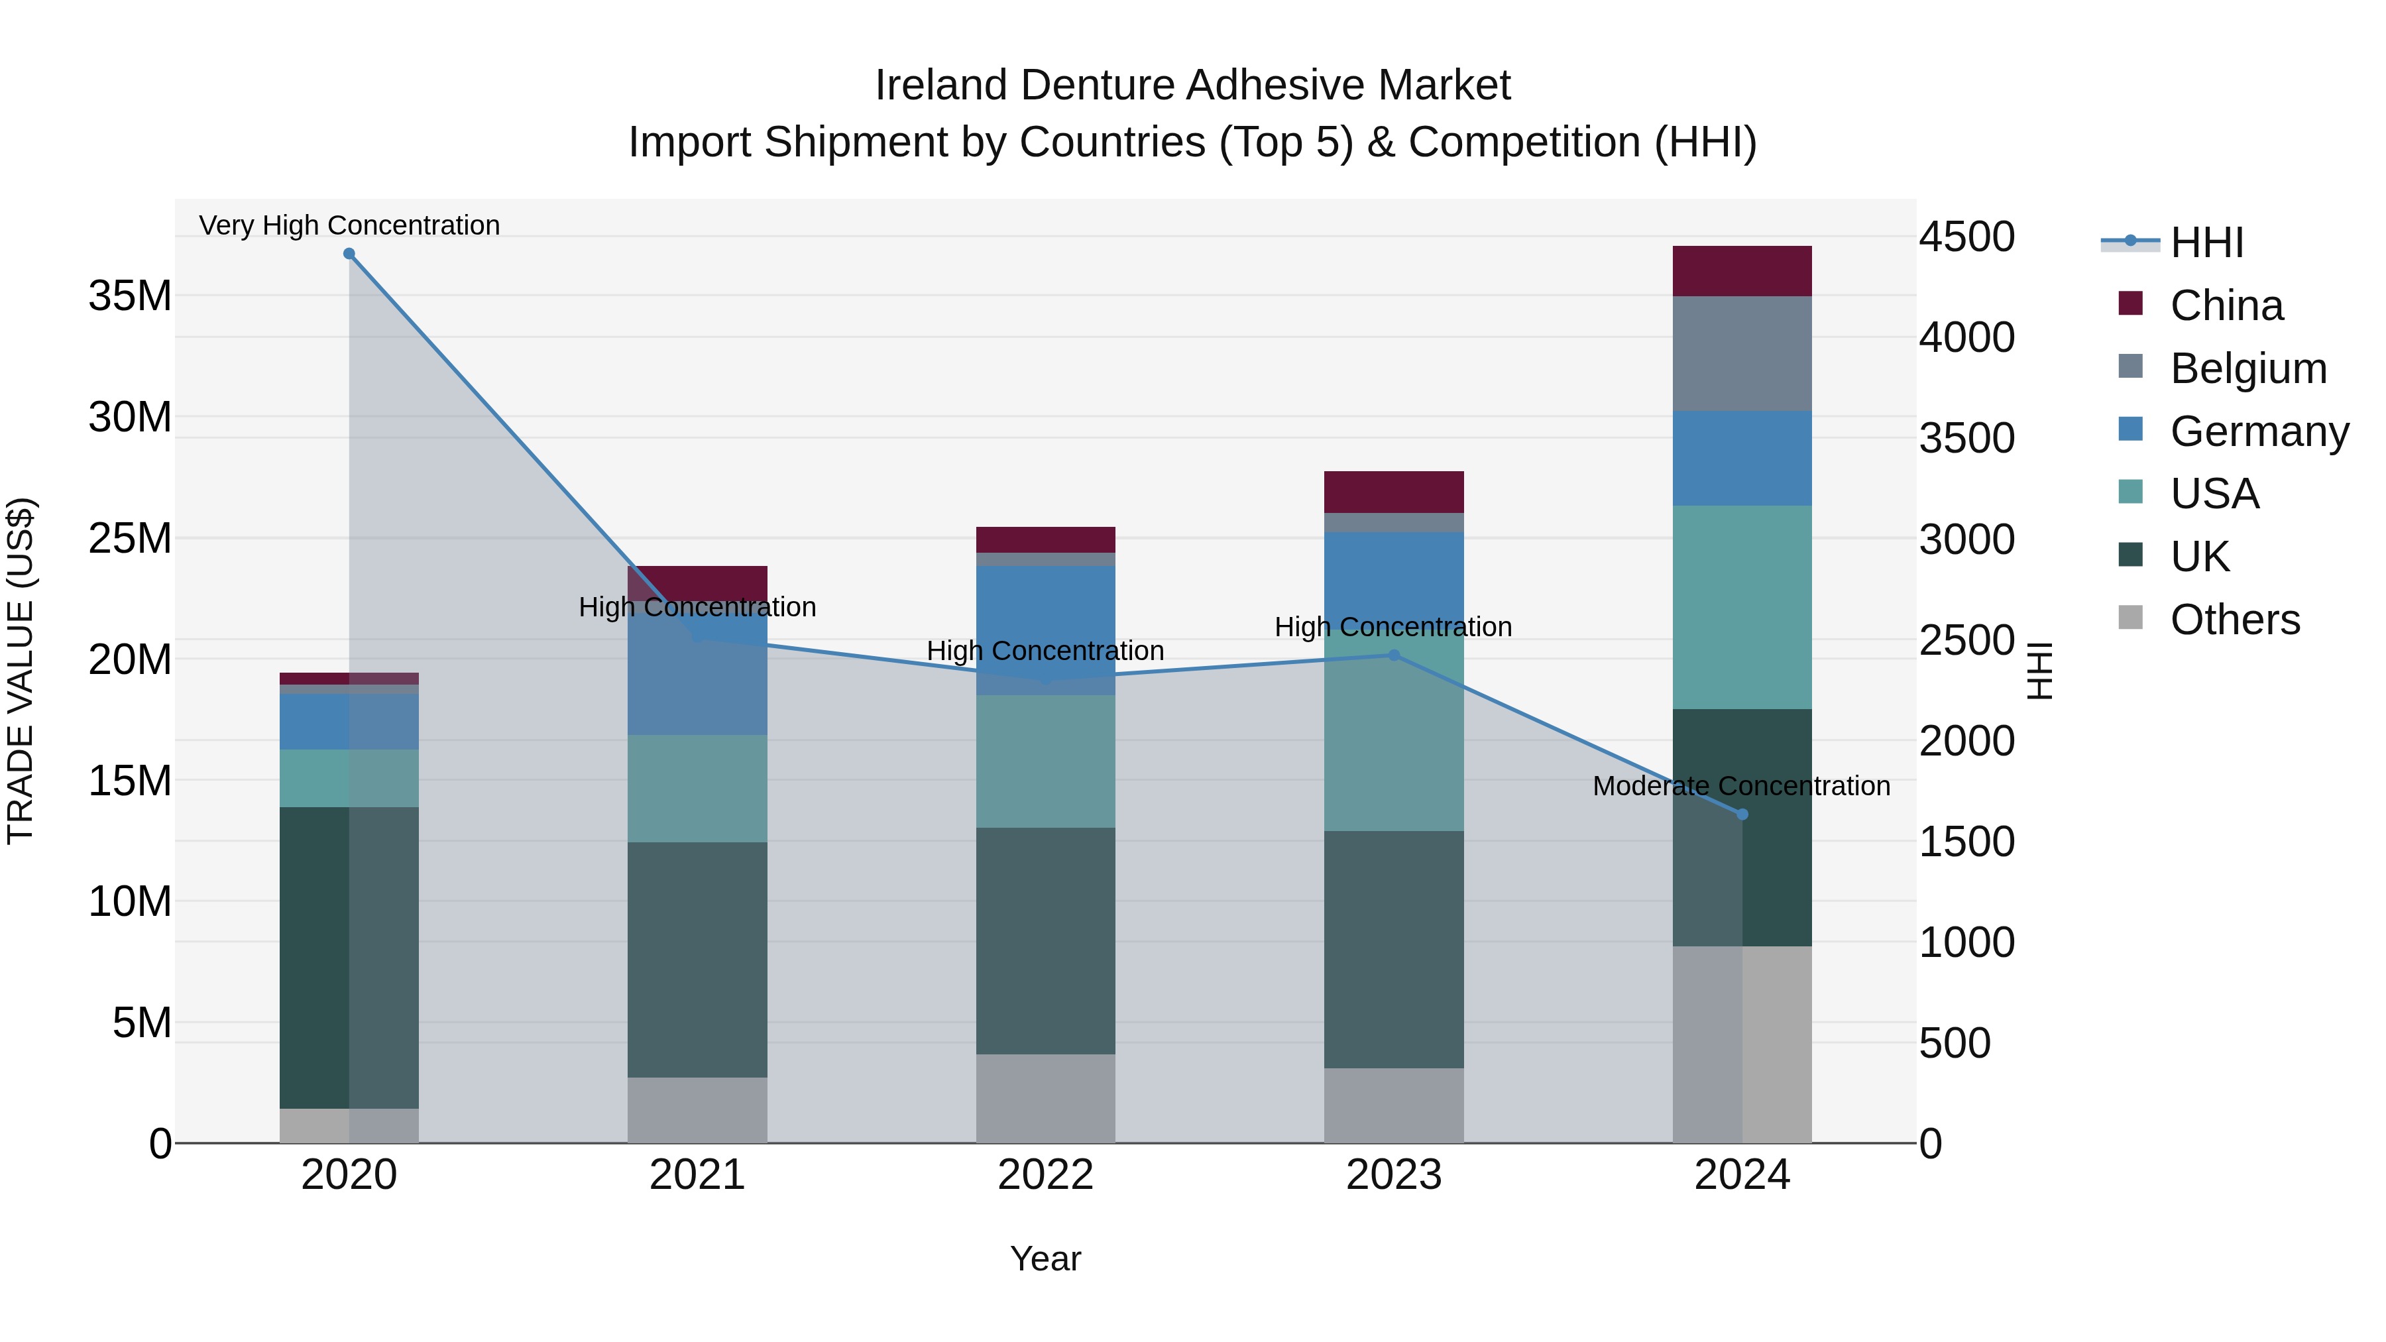Screen dimensions: 2386x1342
Task: Click the 2021 UK bar segment
Action: (697, 960)
